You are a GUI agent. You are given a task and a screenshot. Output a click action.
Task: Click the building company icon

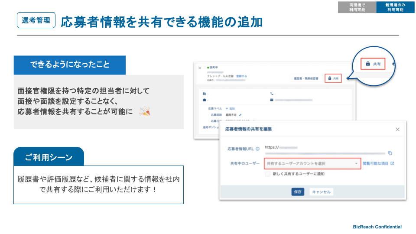click(x=204, y=94)
